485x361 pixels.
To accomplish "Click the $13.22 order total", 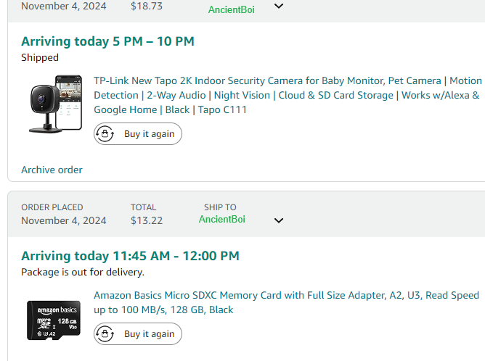I will pyautogui.click(x=147, y=220).
